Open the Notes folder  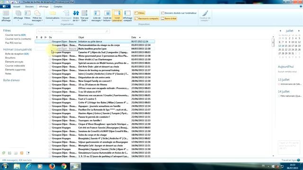point(8,74)
